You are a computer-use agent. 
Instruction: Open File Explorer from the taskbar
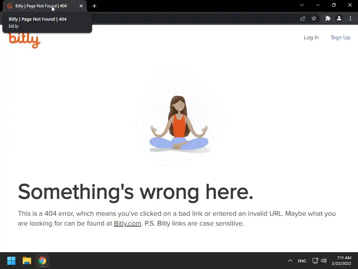[27, 261]
